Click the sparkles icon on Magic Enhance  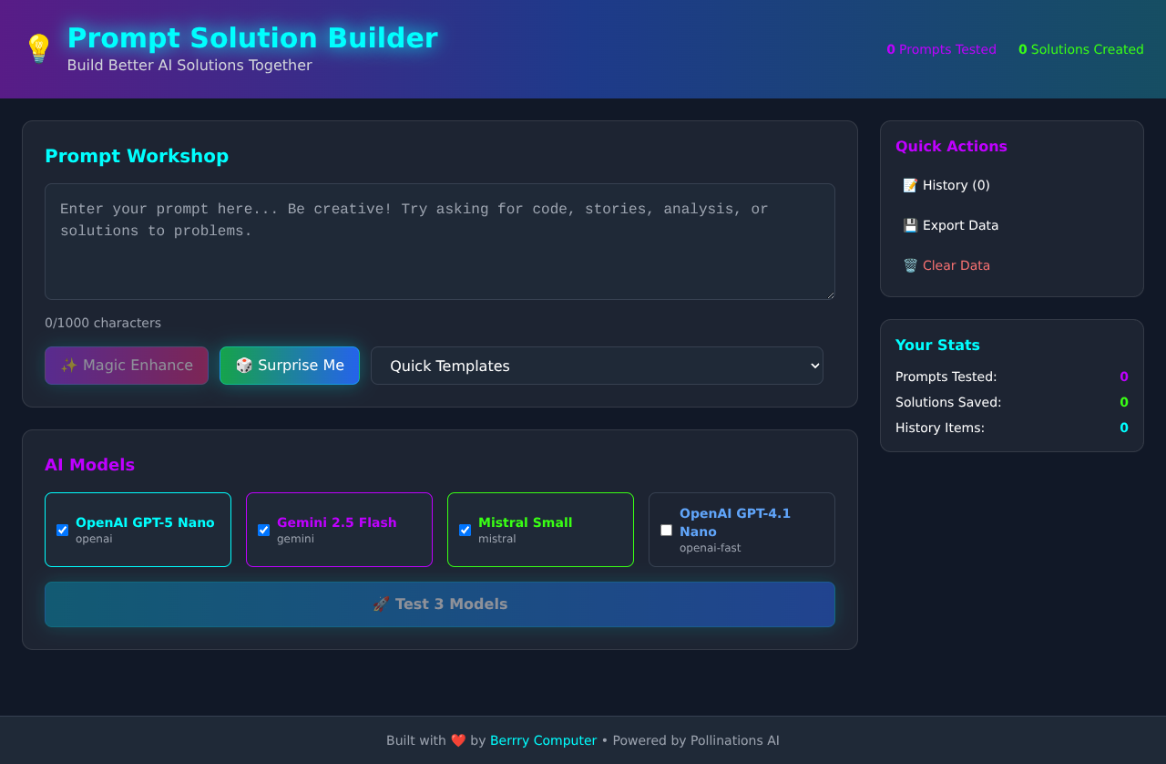[68, 365]
